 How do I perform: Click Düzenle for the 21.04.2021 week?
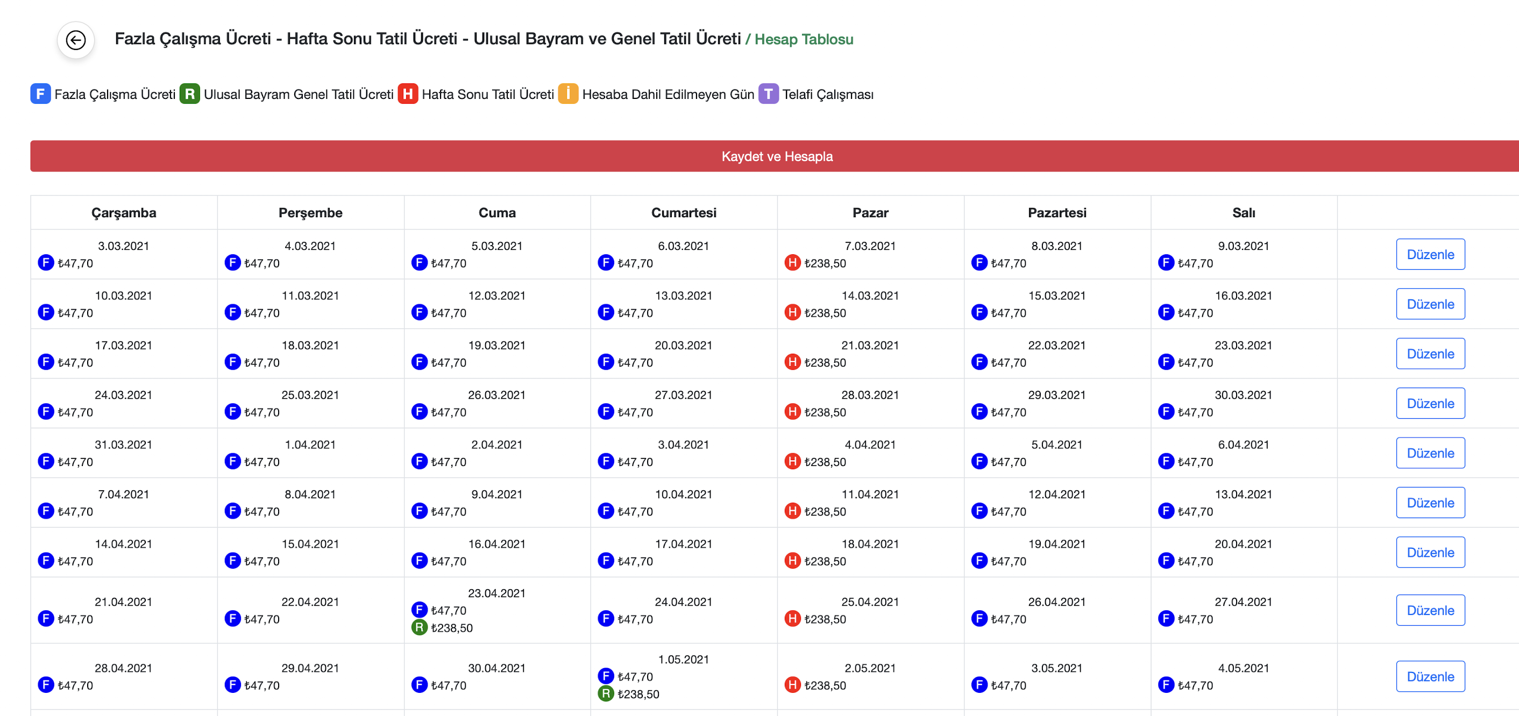click(1429, 611)
